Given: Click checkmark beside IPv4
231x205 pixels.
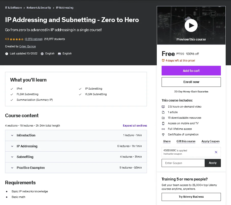Looking at the screenshot, I should 12,89.
